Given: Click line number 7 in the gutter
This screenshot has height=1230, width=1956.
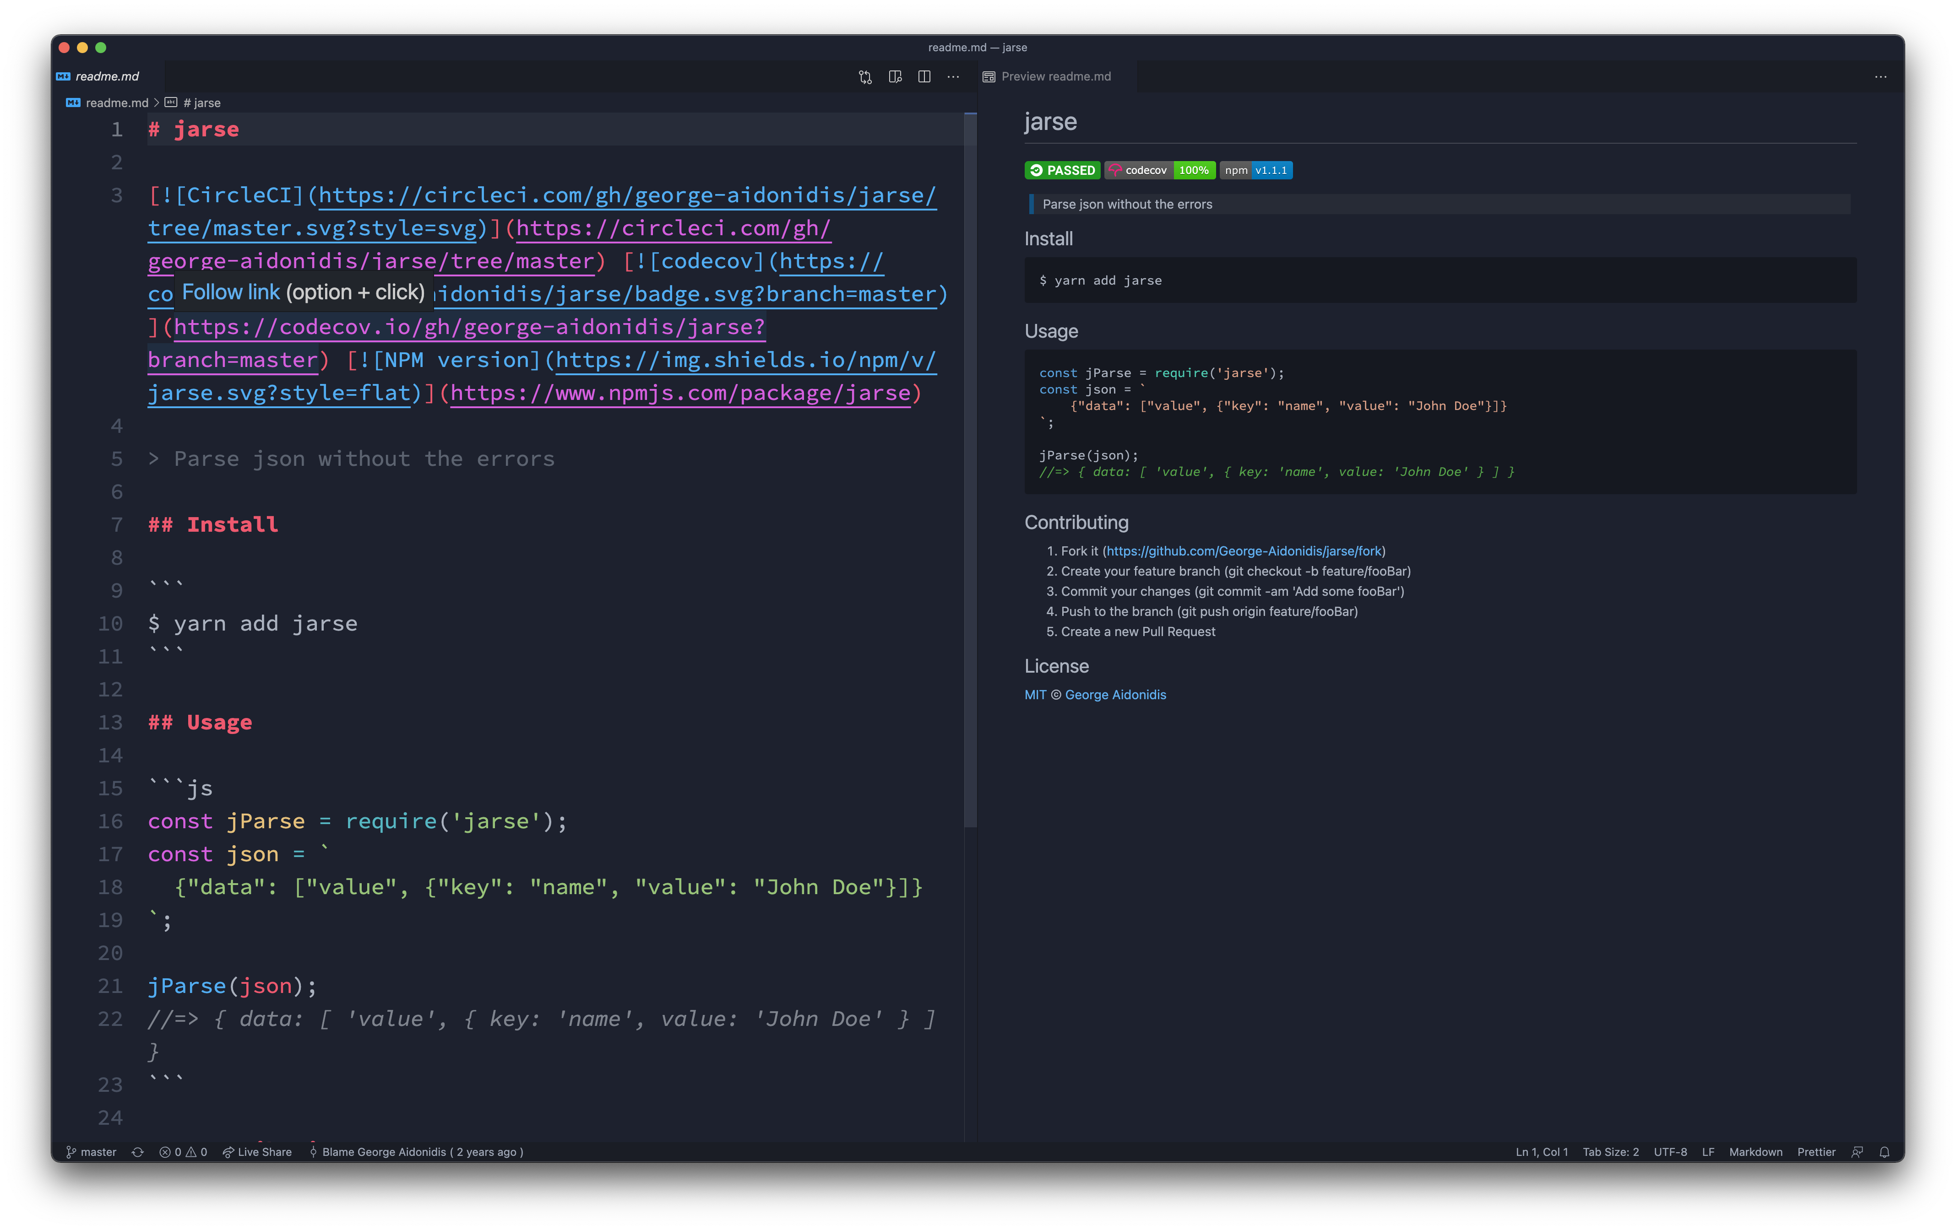Looking at the screenshot, I should [x=117, y=524].
